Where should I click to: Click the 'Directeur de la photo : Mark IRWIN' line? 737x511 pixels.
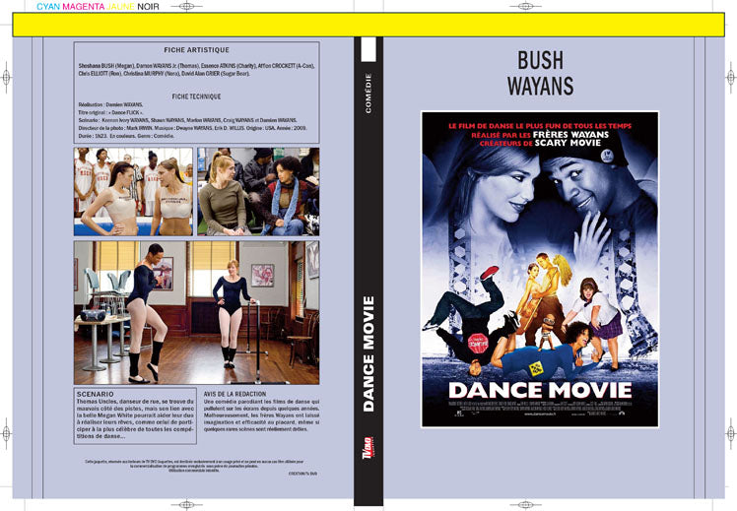coord(192,128)
